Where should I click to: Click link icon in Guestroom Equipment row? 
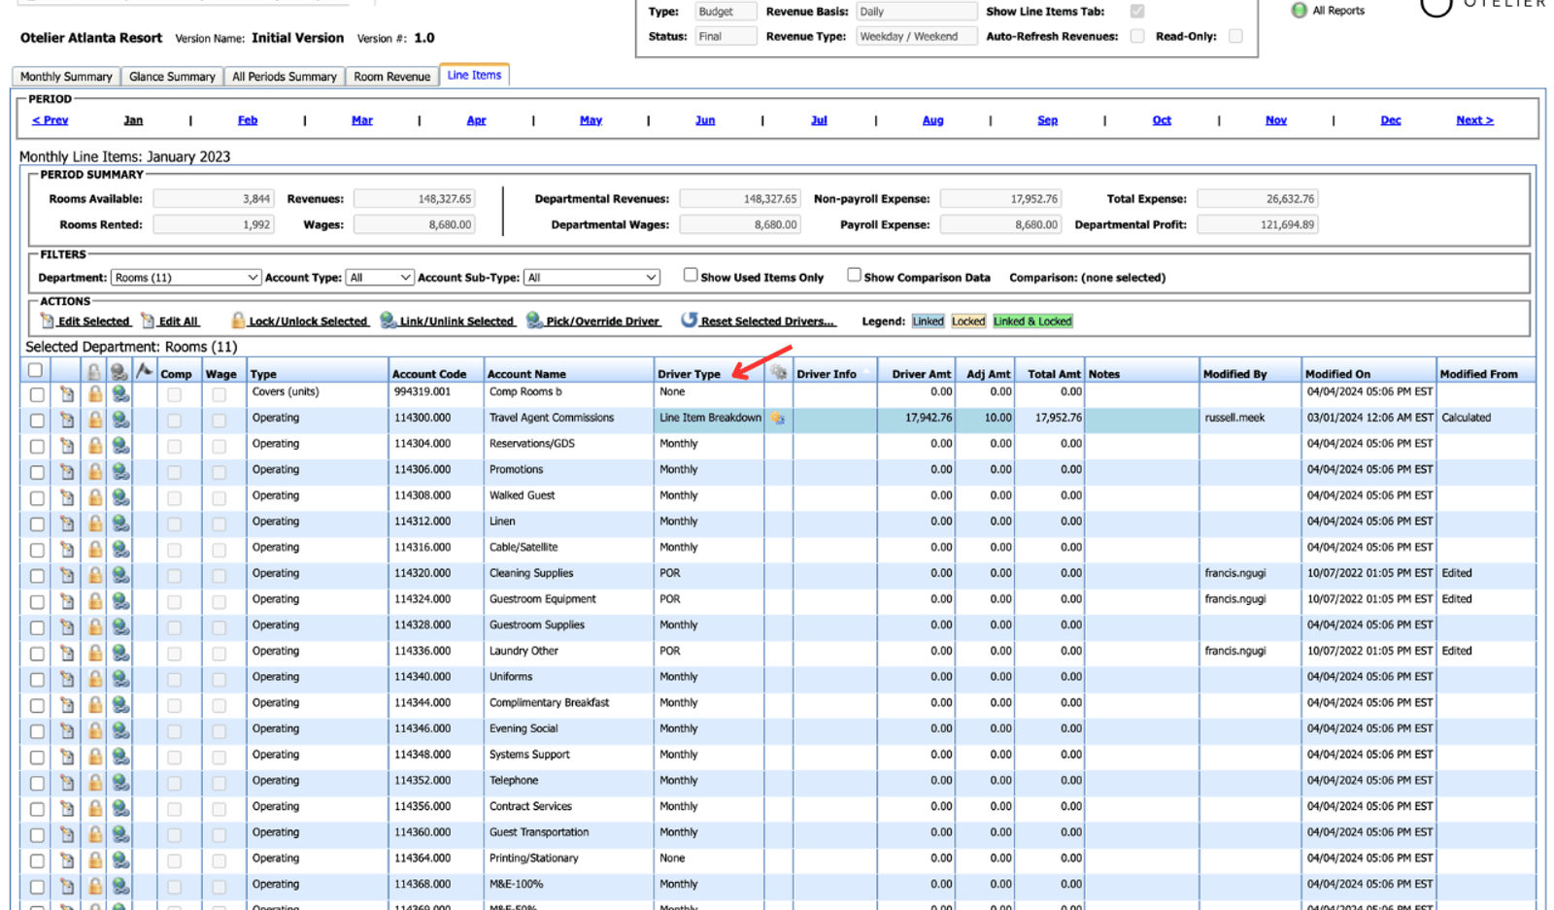[x=119, y=601]
